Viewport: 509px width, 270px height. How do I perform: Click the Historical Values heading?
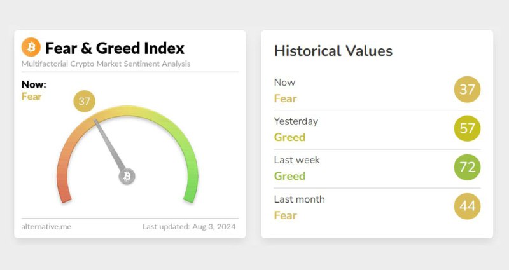point(333,51)
